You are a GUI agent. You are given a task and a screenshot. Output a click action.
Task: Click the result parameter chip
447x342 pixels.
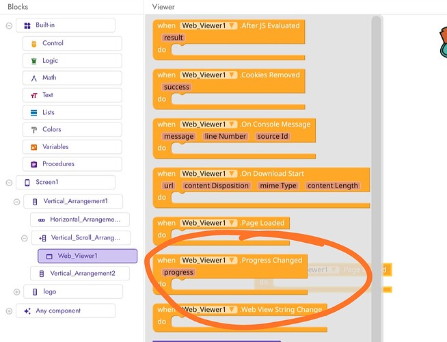174,38
